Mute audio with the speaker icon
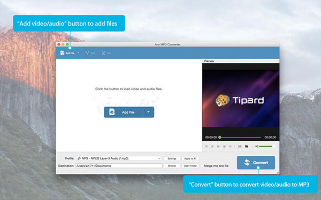This screenshot has width=321, height=200. (256, 146)
